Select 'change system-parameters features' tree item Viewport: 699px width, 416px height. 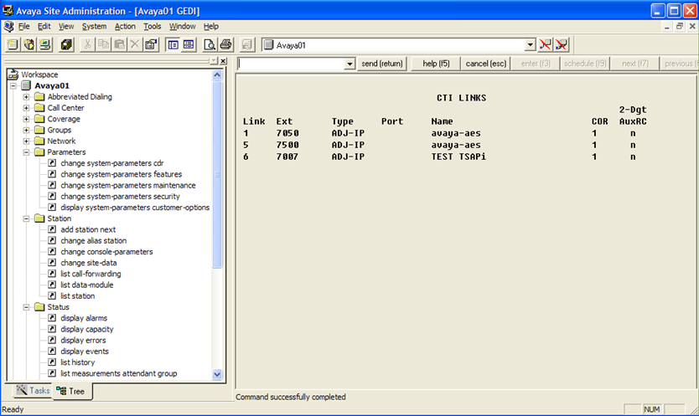(x=121, y=174)
